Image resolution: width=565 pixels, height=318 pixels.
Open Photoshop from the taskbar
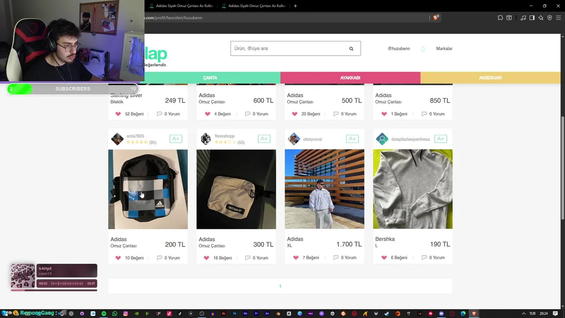click(x=234, y=314)
